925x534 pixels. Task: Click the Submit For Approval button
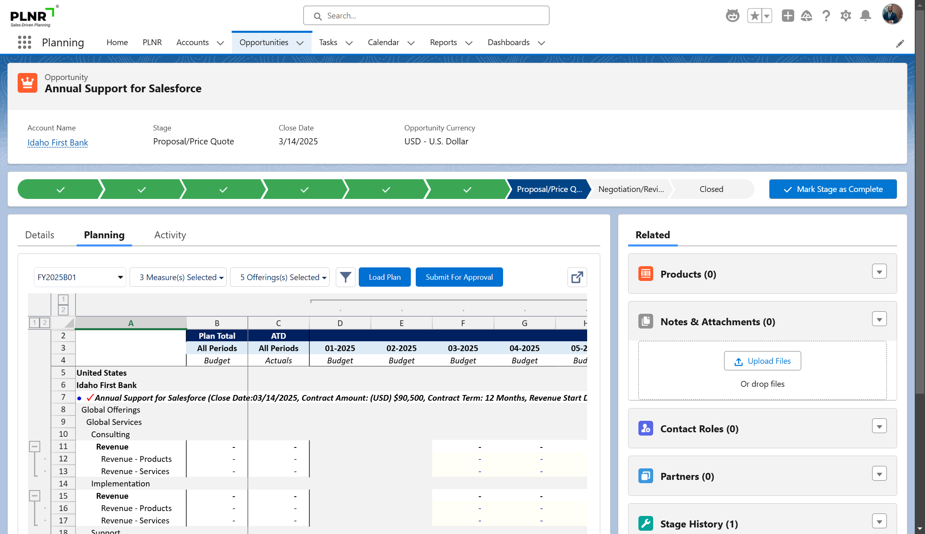pyautogui.click(x=459, y=277)
